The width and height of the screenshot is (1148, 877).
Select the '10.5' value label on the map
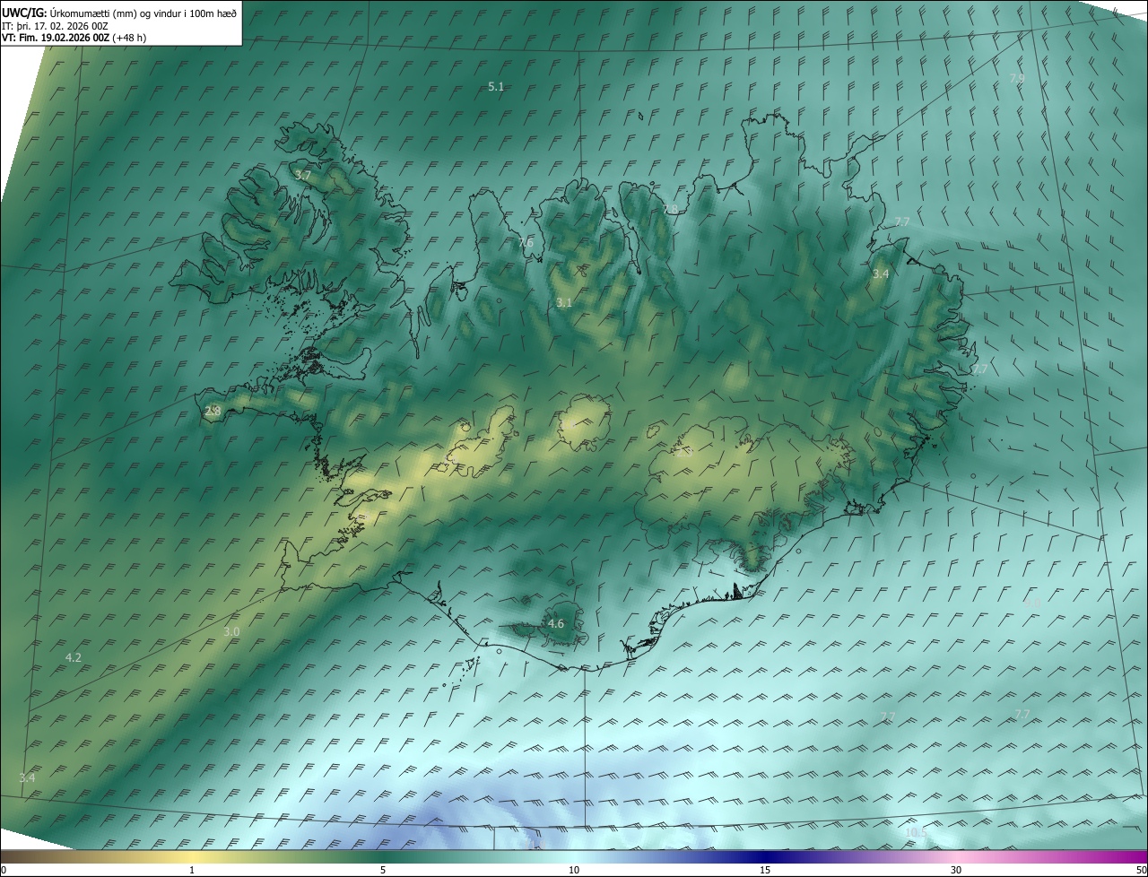pyautogui.click(x=916, y=833)
